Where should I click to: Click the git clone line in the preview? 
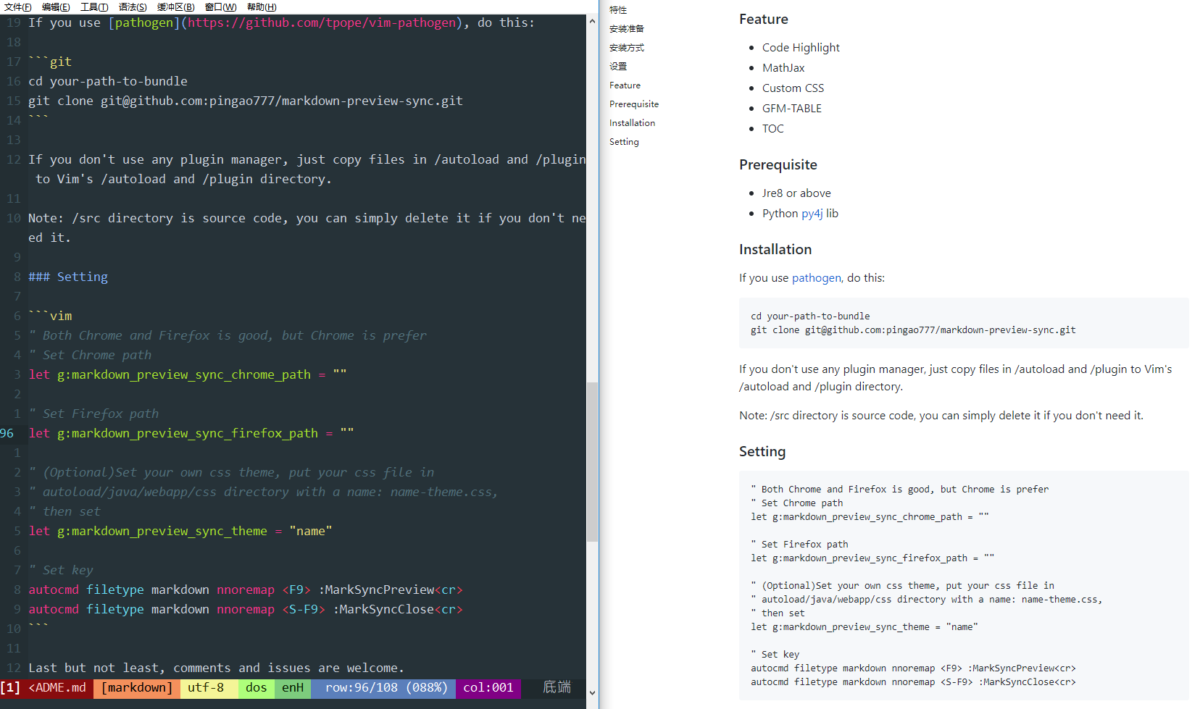click(913, 330)
